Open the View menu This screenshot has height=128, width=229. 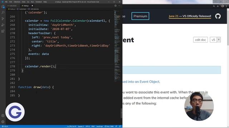[x=24, y=2]
